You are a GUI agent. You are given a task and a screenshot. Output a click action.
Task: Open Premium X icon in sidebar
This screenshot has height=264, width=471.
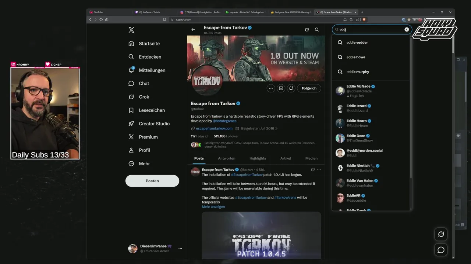tap(131, 137)
